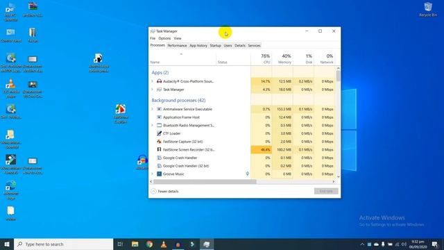Show hidden system tray icons
The height and width of the screenshot is (250, 444).
362,244
